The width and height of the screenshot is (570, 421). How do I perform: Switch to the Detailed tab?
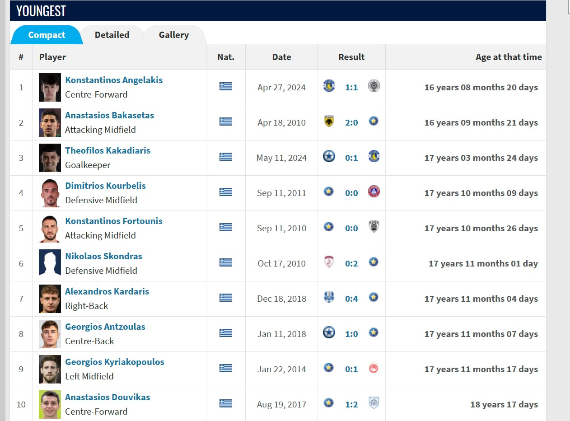tap(112, 35)
